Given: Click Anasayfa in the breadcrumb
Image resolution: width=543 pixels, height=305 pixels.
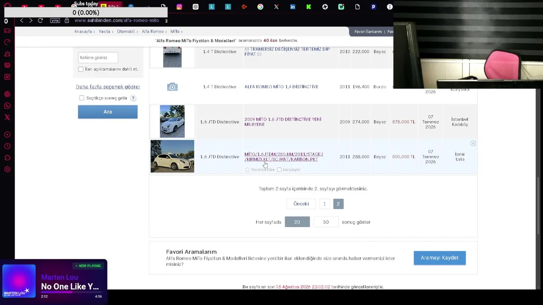Looking at the screenshot, I should tap(83, 31).
